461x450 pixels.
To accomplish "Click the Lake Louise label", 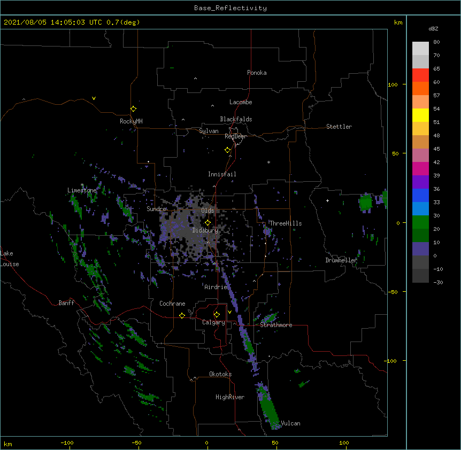I will tap(10, 259).
